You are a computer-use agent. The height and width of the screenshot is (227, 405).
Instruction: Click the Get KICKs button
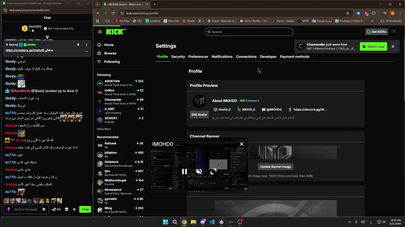[x=376, y=32]
